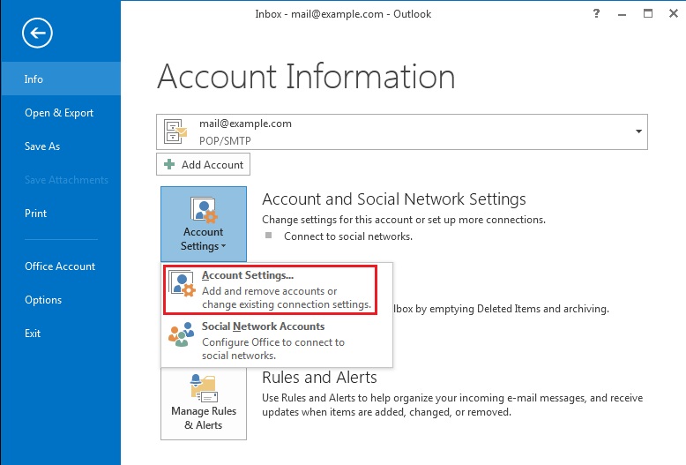Go back using the circled arrow
The image size is (686, 465).
click(37, 33)
